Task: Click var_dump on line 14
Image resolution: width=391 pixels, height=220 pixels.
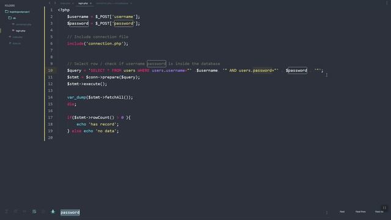Action: 76,97
